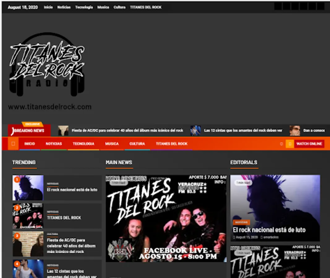Open trending title 'El rock nacional está de luto'
The image size is (330, 278).
coord(72,190)
